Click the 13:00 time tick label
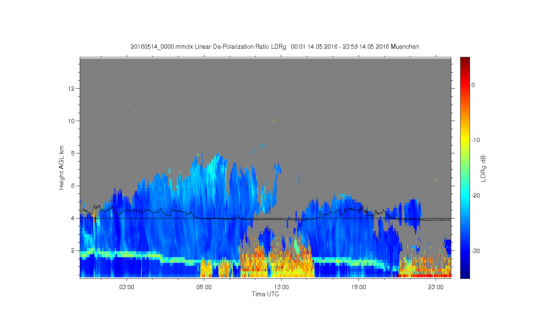The image size is (559, 335). coord(281,287)
